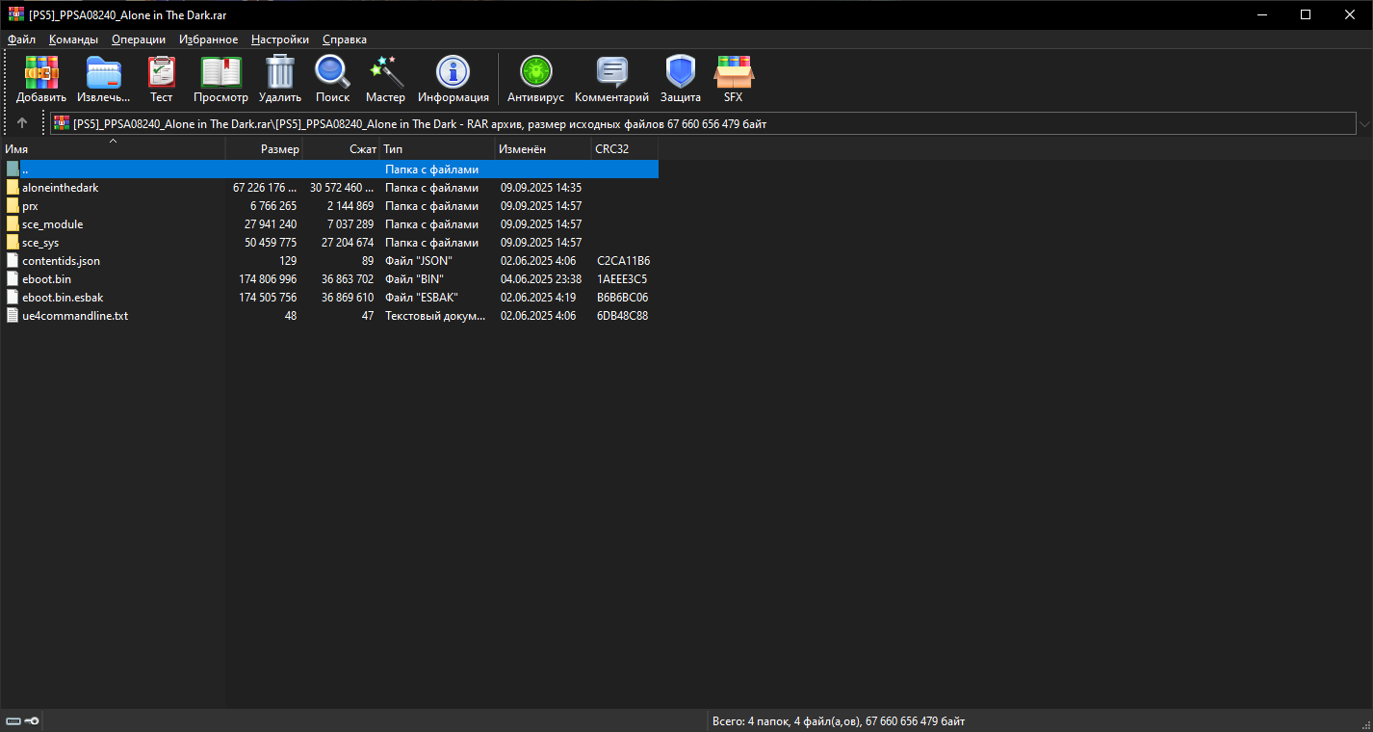Image resolution: width=1373 pixels, height=732 pixels.
Task: Open the Файл menu
Action: (21, 39)
